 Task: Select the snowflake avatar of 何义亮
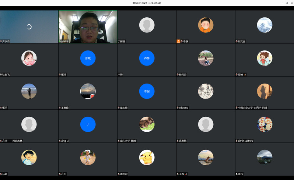[265, 25]
